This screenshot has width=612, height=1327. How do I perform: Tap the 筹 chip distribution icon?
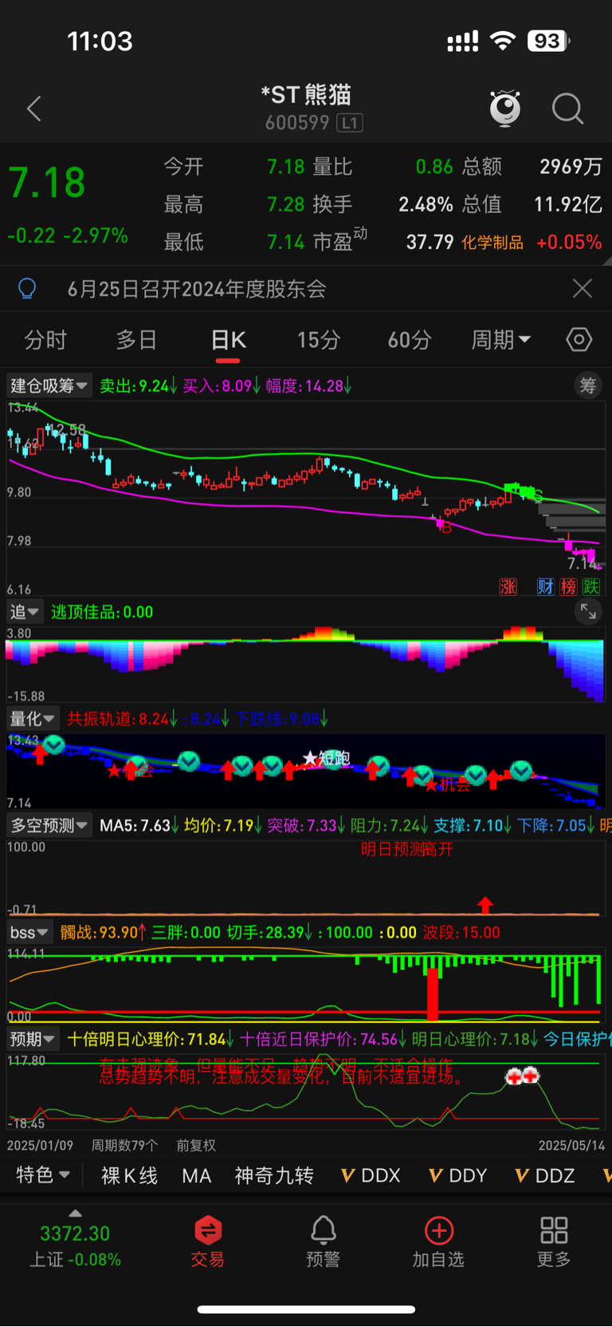point(588,386)
